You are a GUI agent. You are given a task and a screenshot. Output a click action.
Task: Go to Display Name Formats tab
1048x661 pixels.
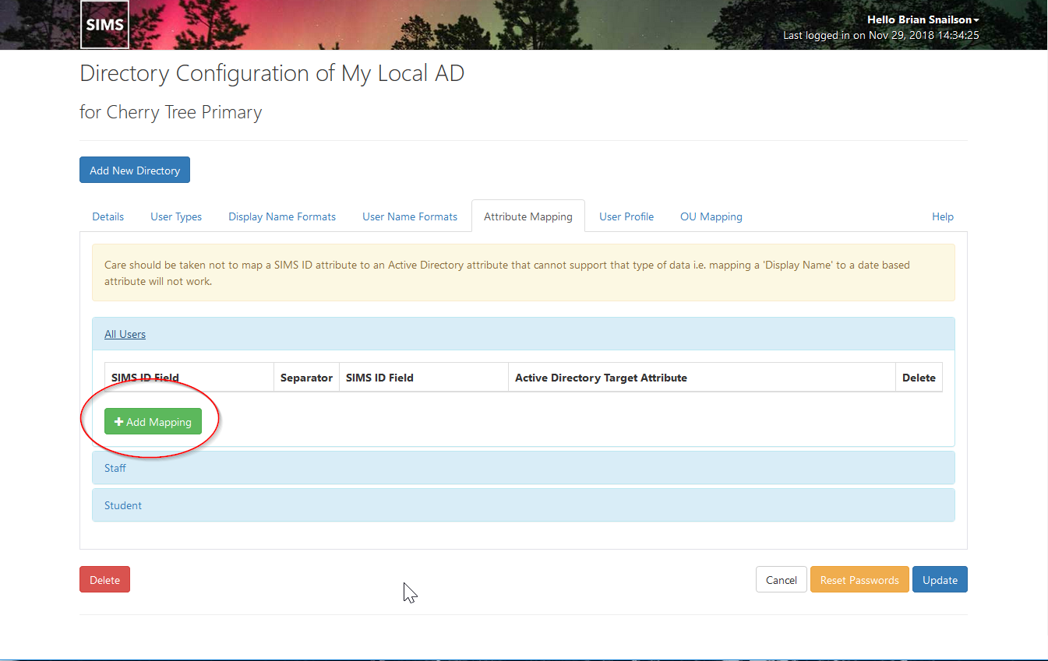click(282, 216)
